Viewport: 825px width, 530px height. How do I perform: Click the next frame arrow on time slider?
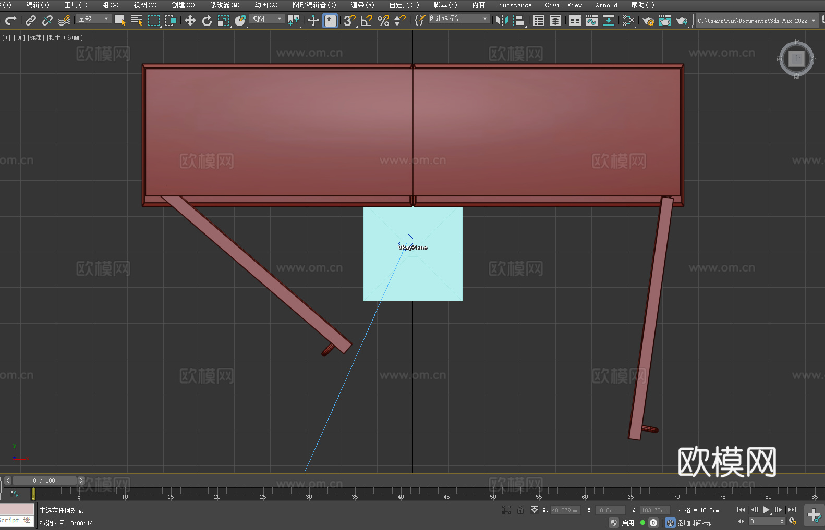(x=81, y=480)
